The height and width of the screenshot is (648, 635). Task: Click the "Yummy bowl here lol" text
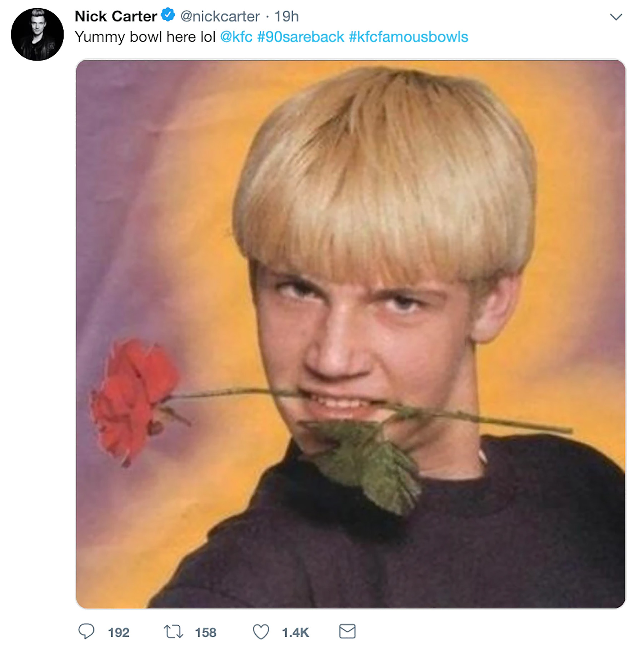coord(145,37)
